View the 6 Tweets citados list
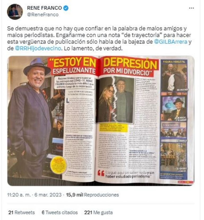This screenshot has width=204, height=220. [60, 212]
